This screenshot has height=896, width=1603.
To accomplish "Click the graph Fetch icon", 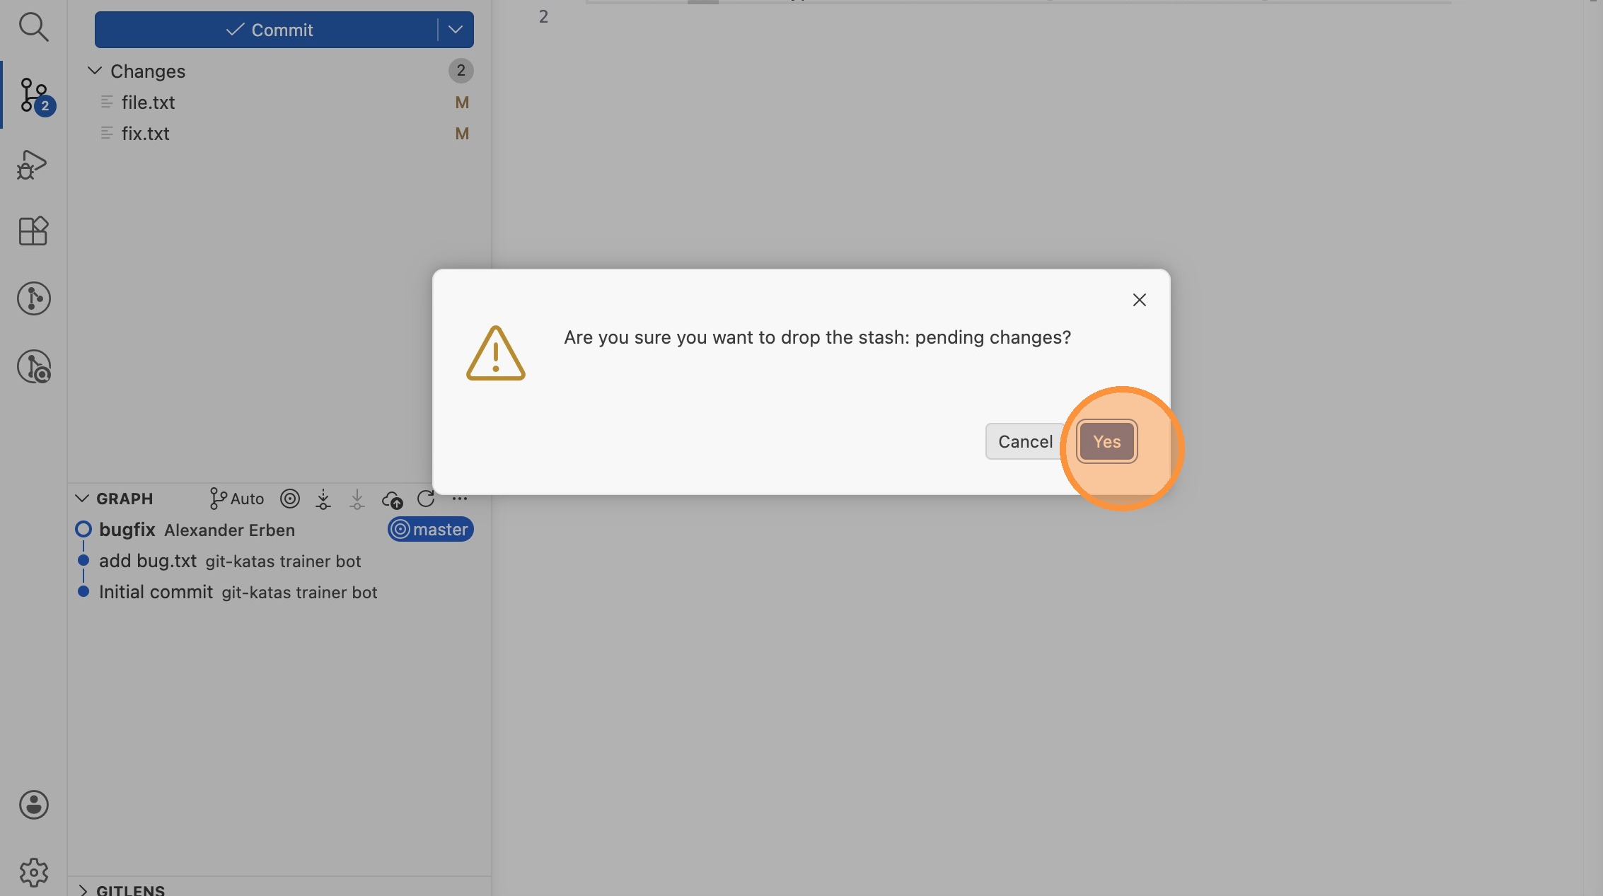I will 323,499.
